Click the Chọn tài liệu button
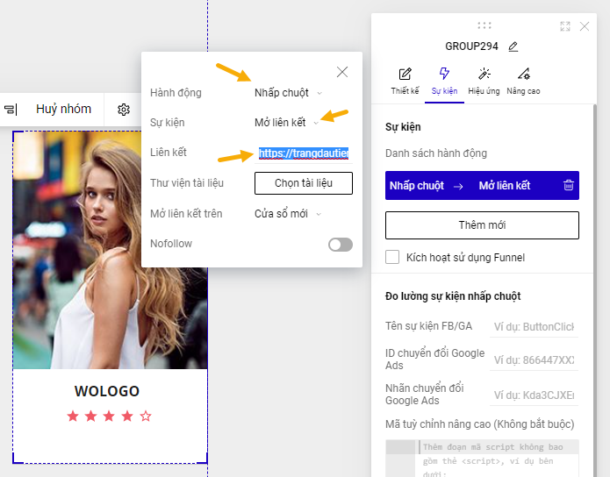 [x=304, y=183]
